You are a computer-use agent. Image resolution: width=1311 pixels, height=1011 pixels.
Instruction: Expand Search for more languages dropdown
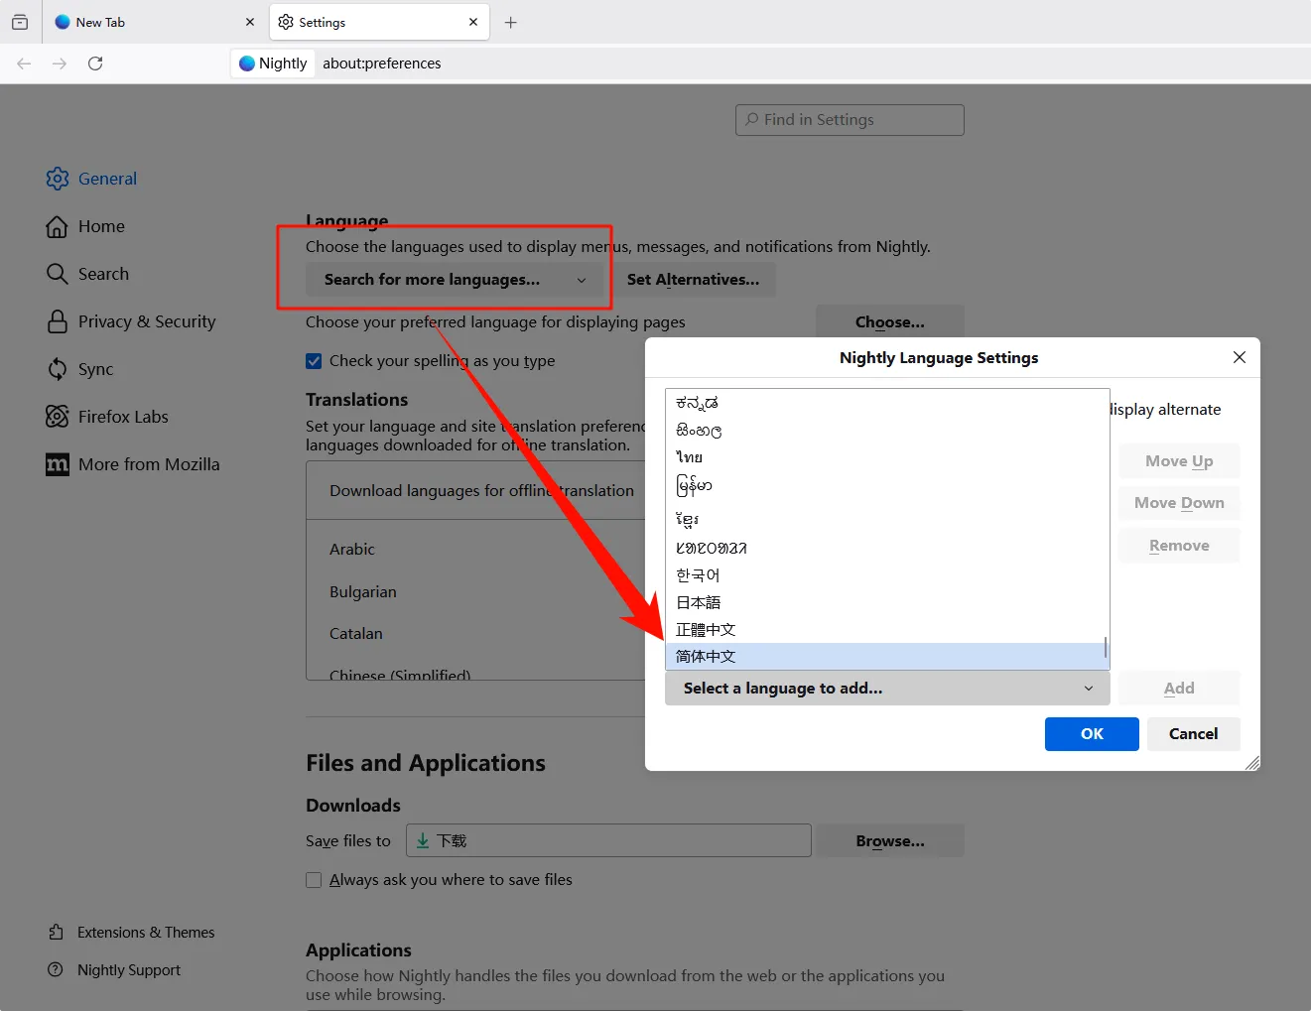[456, 280]
